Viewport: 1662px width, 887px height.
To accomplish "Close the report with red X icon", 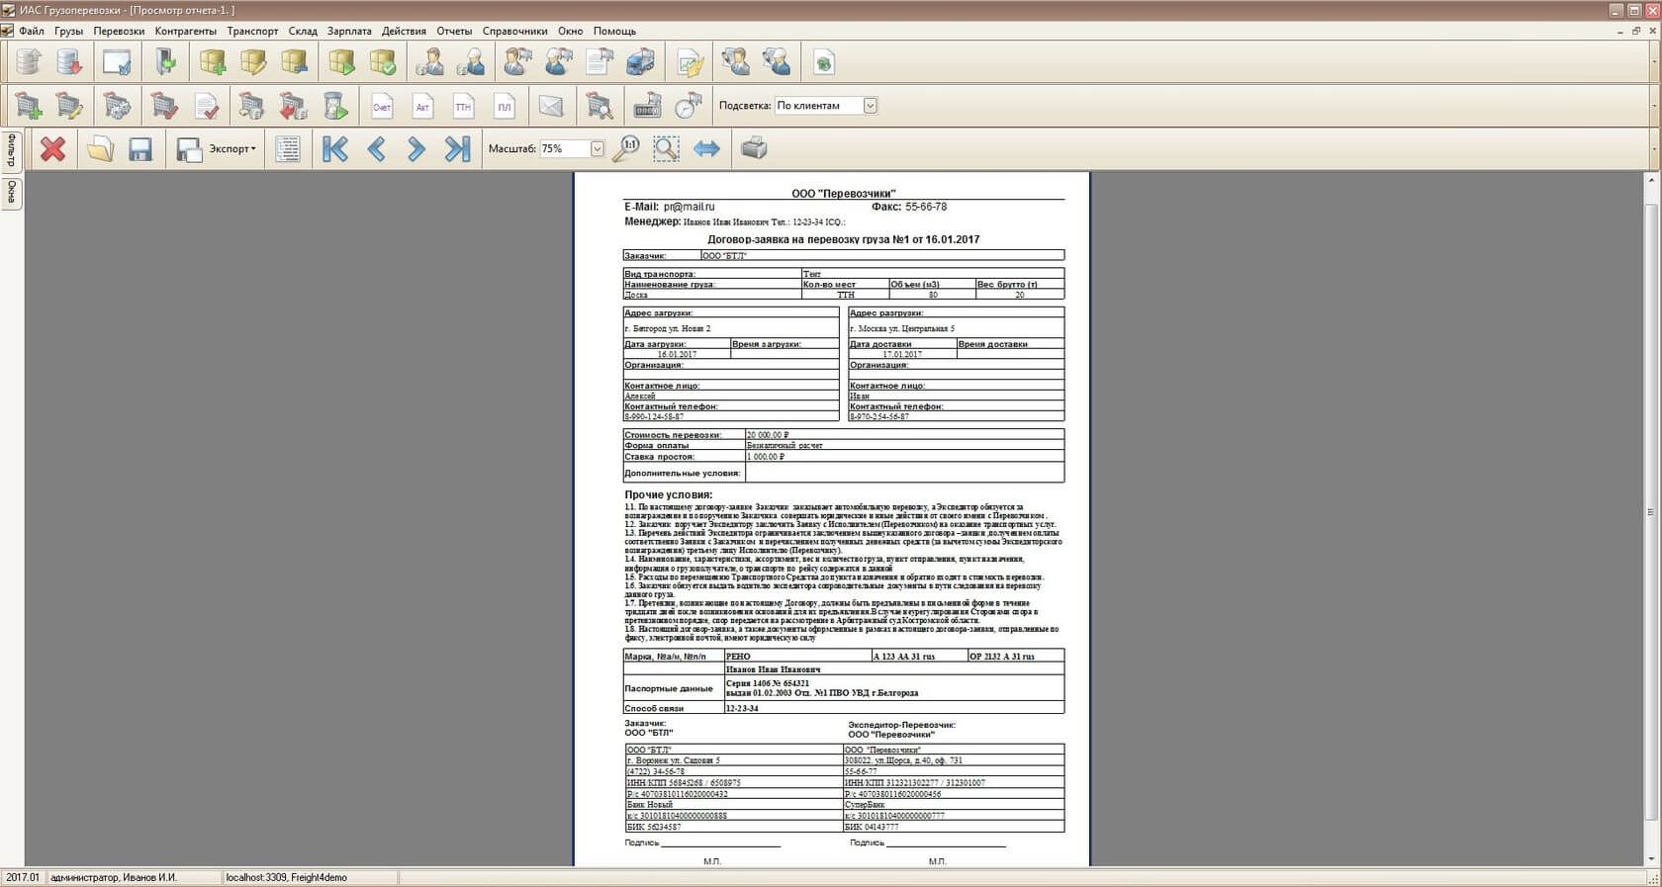I will (52, 148).
